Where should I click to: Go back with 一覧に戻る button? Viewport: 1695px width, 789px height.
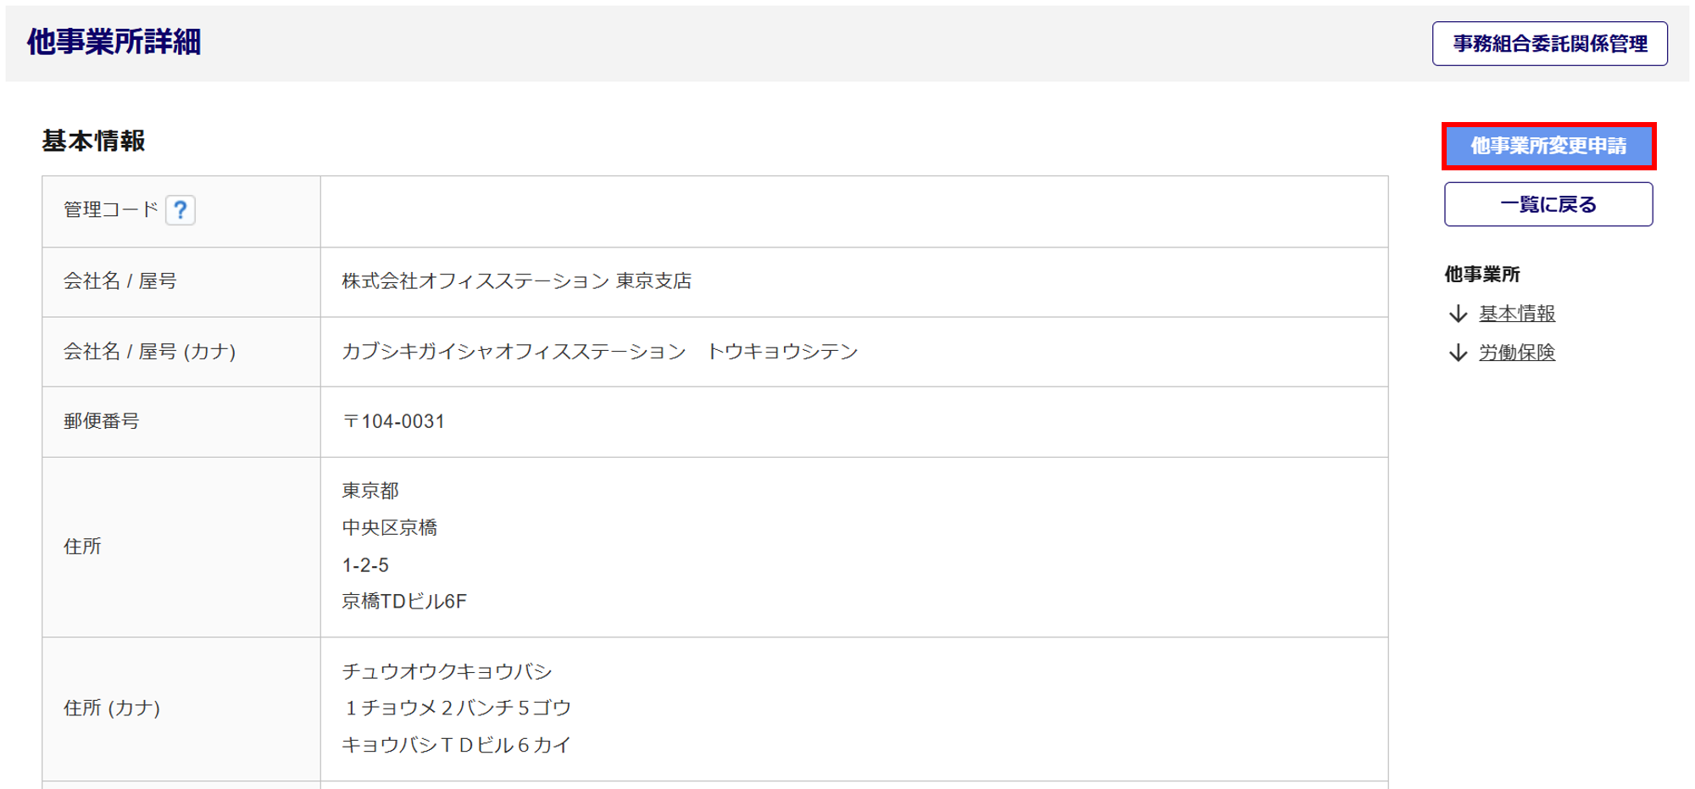(x=1548, y=204)
